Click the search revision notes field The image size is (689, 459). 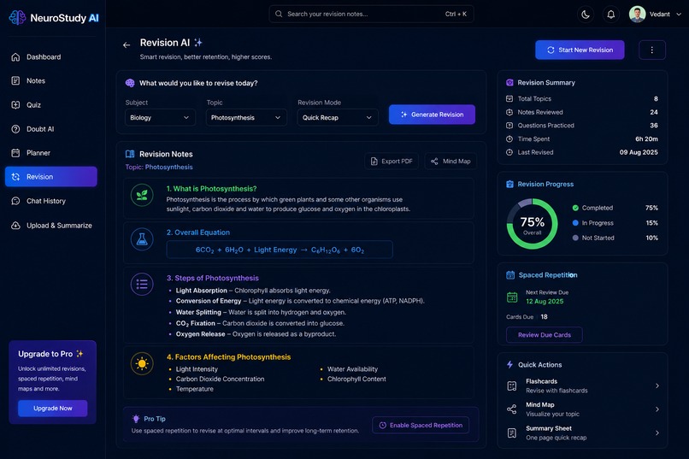(x=371, y=14)
